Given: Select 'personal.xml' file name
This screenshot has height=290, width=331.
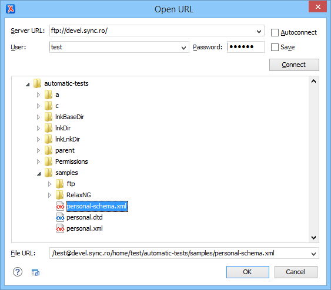Looking at the screenshot, I should point(85,229).
